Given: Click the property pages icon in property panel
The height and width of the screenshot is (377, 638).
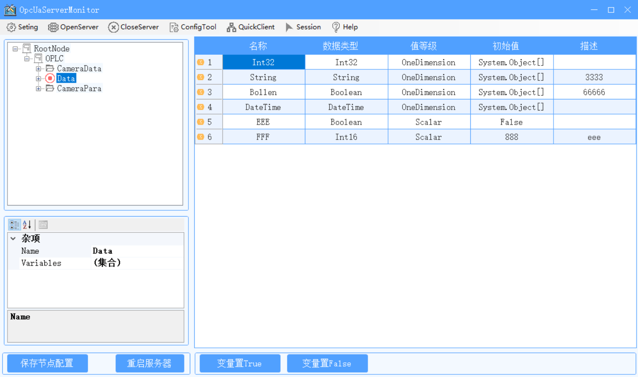Looking at the screenshot, I should click(x=43, y=225).
